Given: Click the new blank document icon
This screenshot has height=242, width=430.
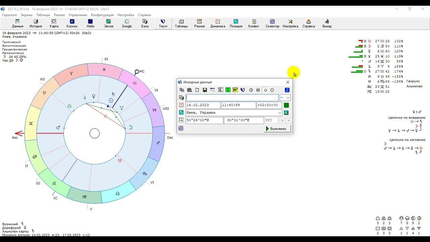Looking at the screenshot, I should tap(197, 90).
